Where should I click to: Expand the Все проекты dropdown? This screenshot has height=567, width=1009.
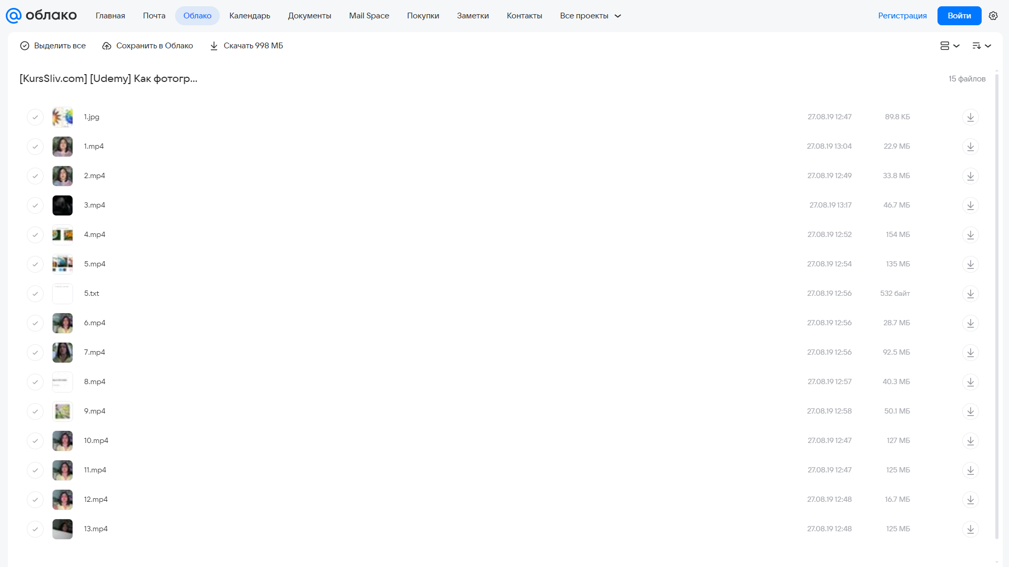pos(590,16)
